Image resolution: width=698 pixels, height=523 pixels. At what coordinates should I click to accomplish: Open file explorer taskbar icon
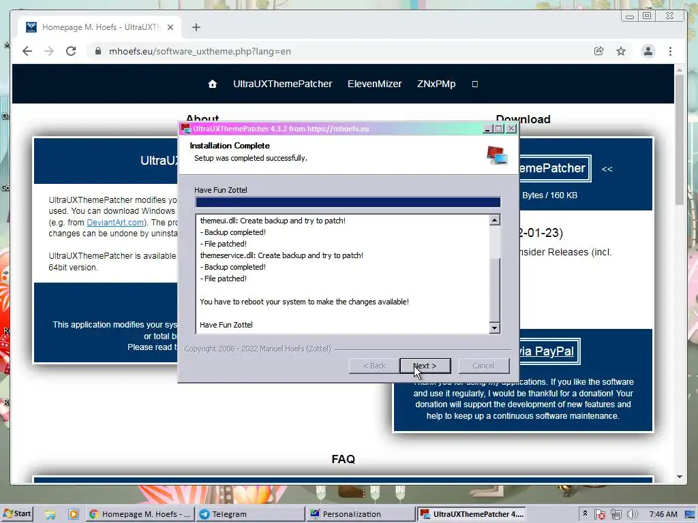click(x=50, y=514)
